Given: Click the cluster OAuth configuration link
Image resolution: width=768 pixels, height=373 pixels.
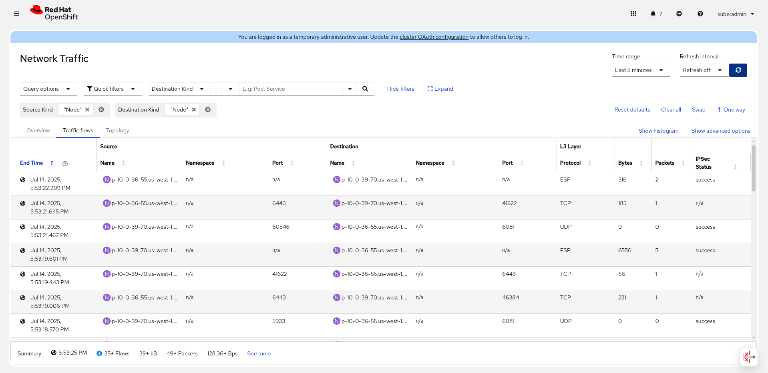Looking at the screenshot, I should pyautogui.click(x=434, y=37).
